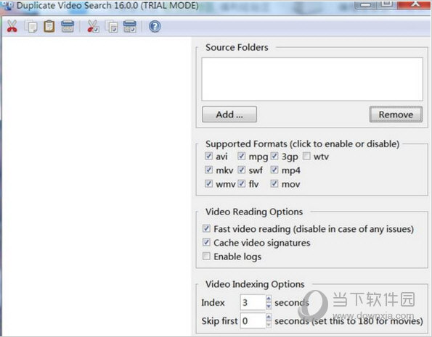Click the Supported Formats group heading
The image size is (432, 337).
tap(303, 144)
